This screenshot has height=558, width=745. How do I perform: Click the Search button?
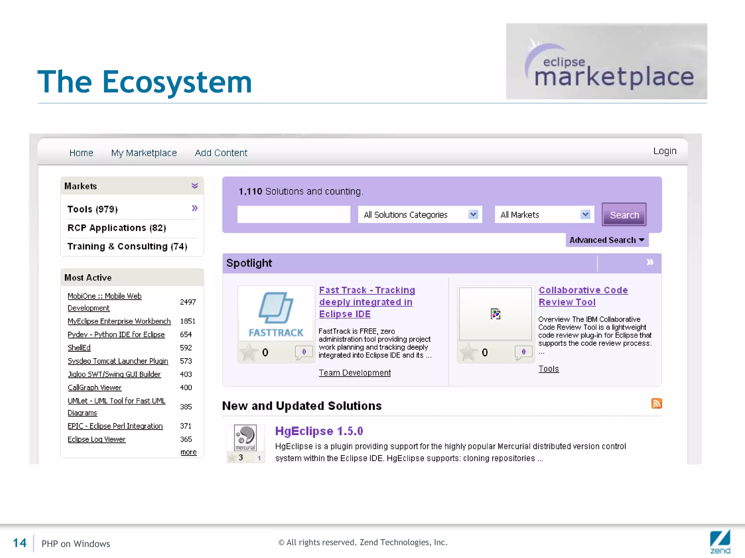pyautogui.click(x=624, y=215)
